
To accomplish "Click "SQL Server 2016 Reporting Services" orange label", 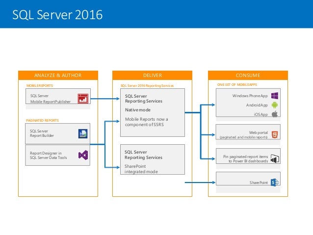I will coord(147,86).
